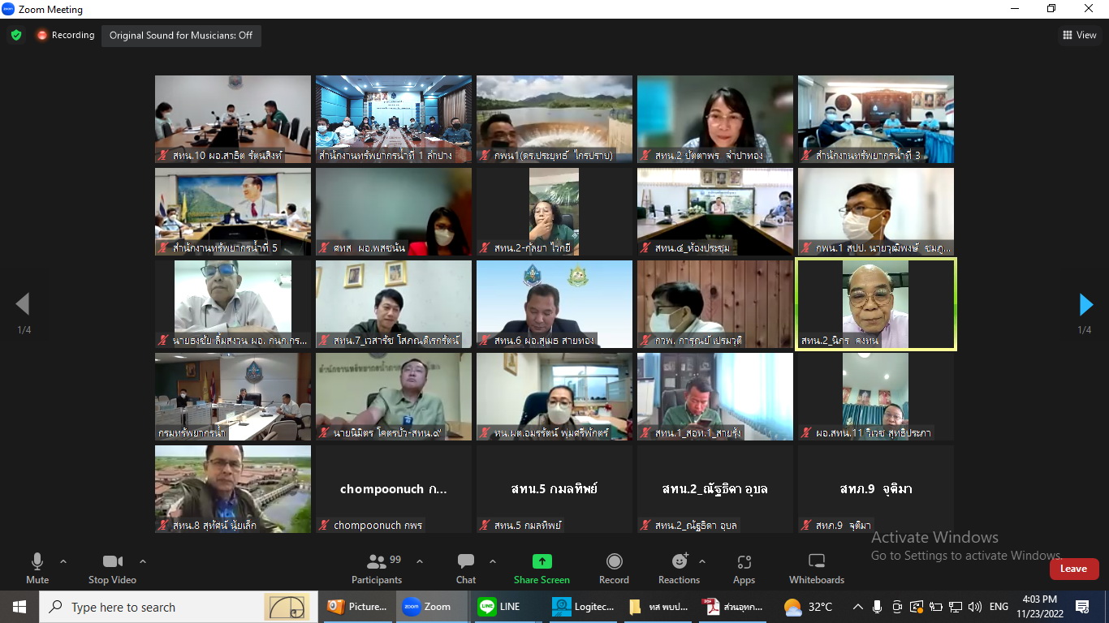This screenshot has width=1109, height=623.
Task: Open audio options arrow beside Mute
Action: pos(63,561)
